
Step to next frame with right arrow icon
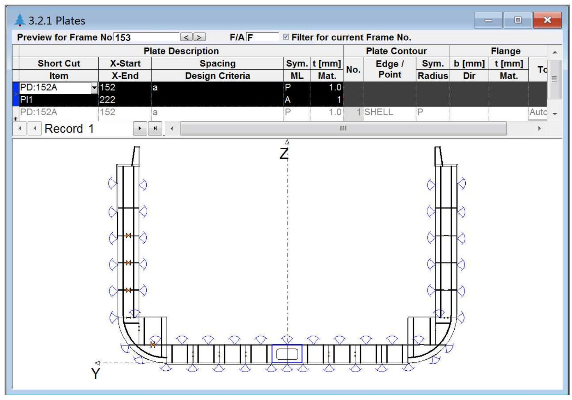click(200, 37)
